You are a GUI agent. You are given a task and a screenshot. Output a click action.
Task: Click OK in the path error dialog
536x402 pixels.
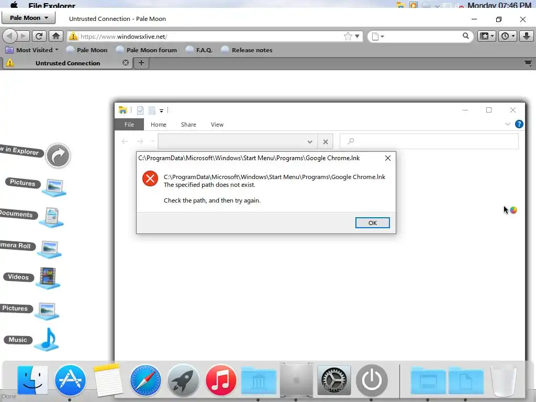pos(372,222)
